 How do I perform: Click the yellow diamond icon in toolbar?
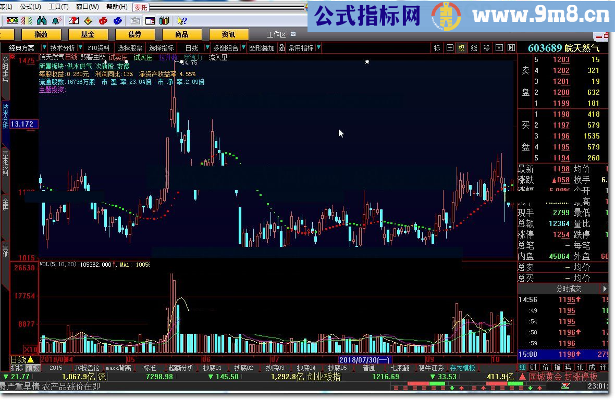click(88, 21)
